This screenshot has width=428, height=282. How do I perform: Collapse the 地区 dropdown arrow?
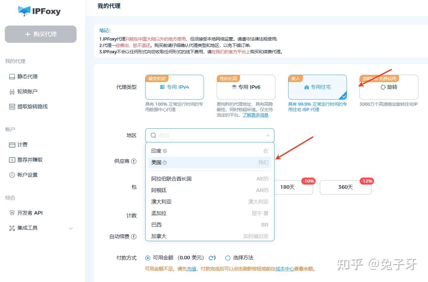coord(268,135)
